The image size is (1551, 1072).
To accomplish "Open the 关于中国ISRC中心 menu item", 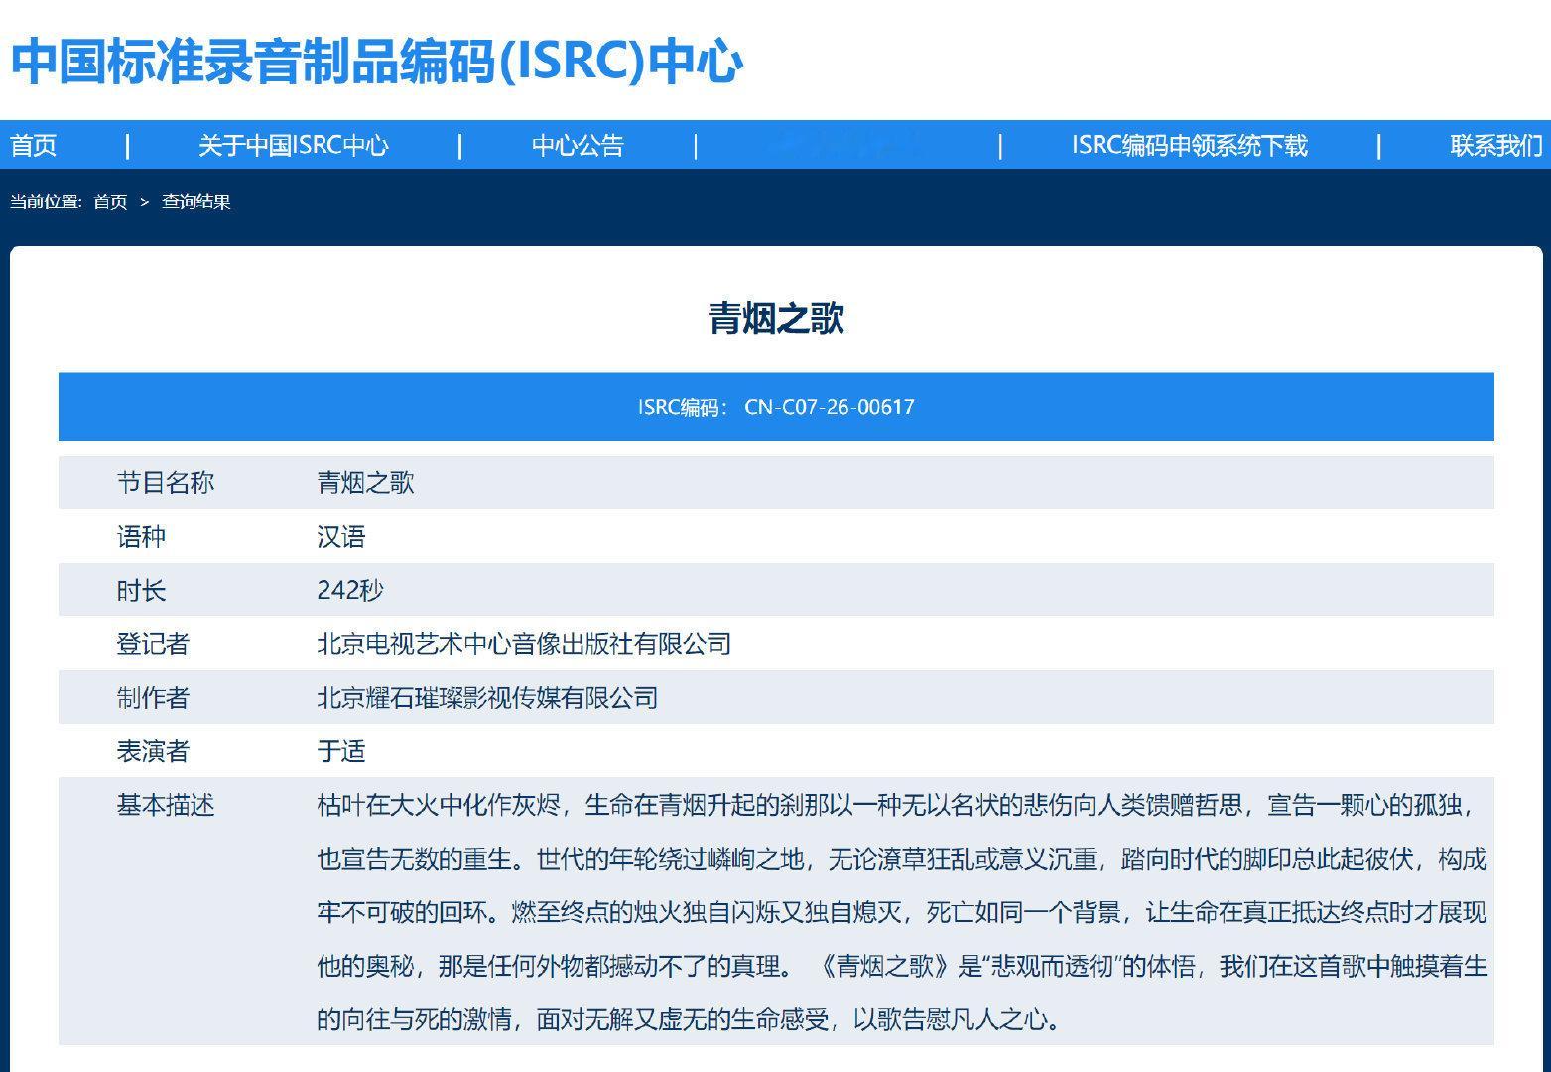I will (294, 146).
